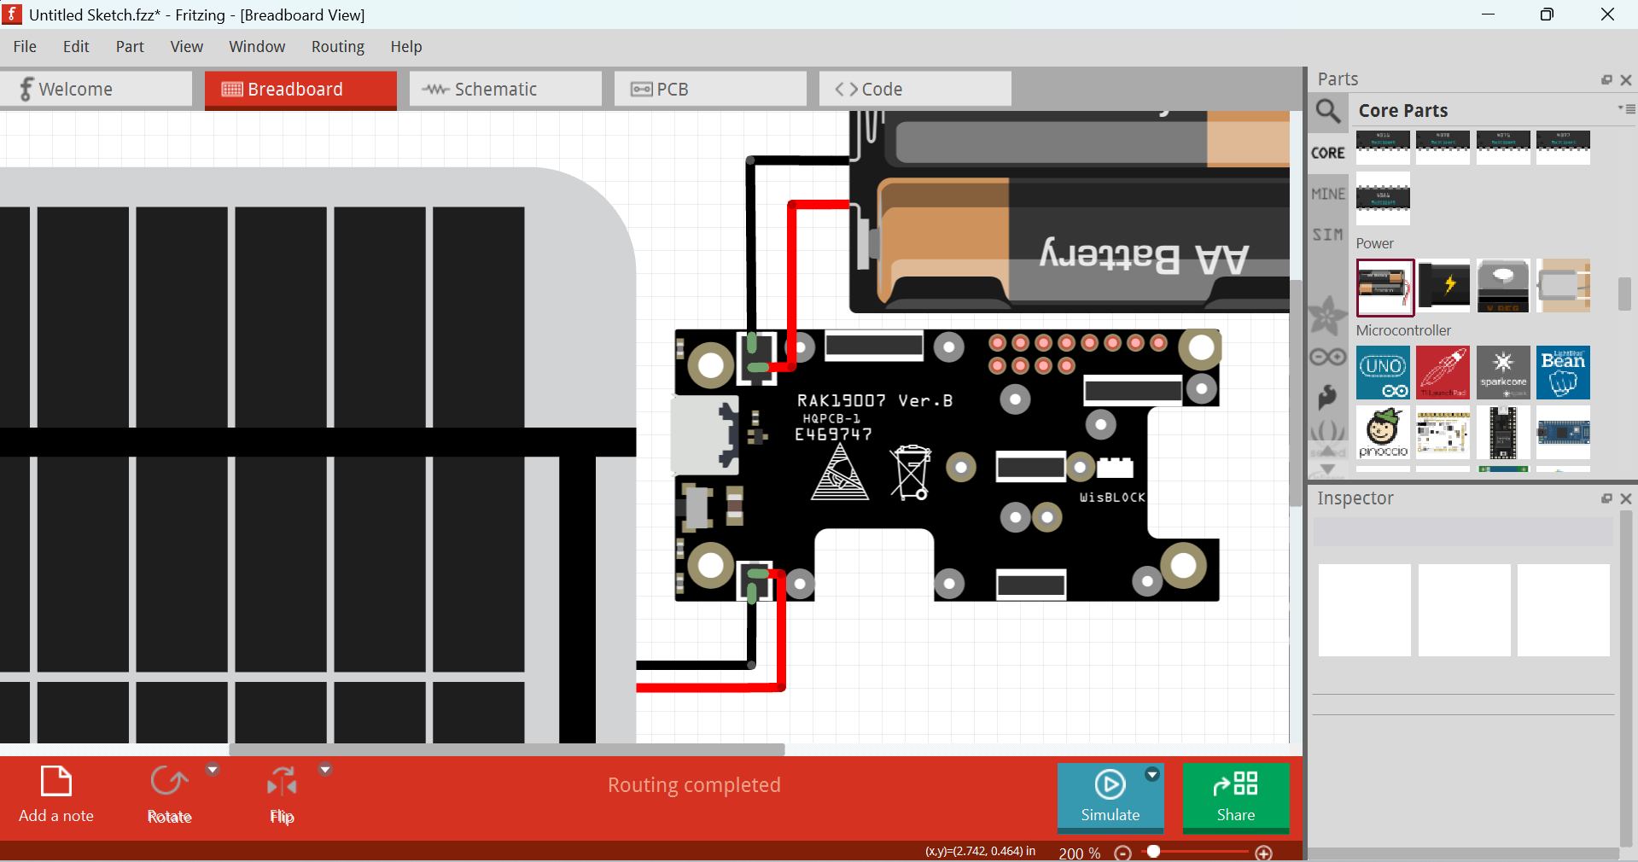This screenshot has width=1638, height=862.
Task: Choose the Pinoccio microcontroller part
Action: pos(1383,433)
